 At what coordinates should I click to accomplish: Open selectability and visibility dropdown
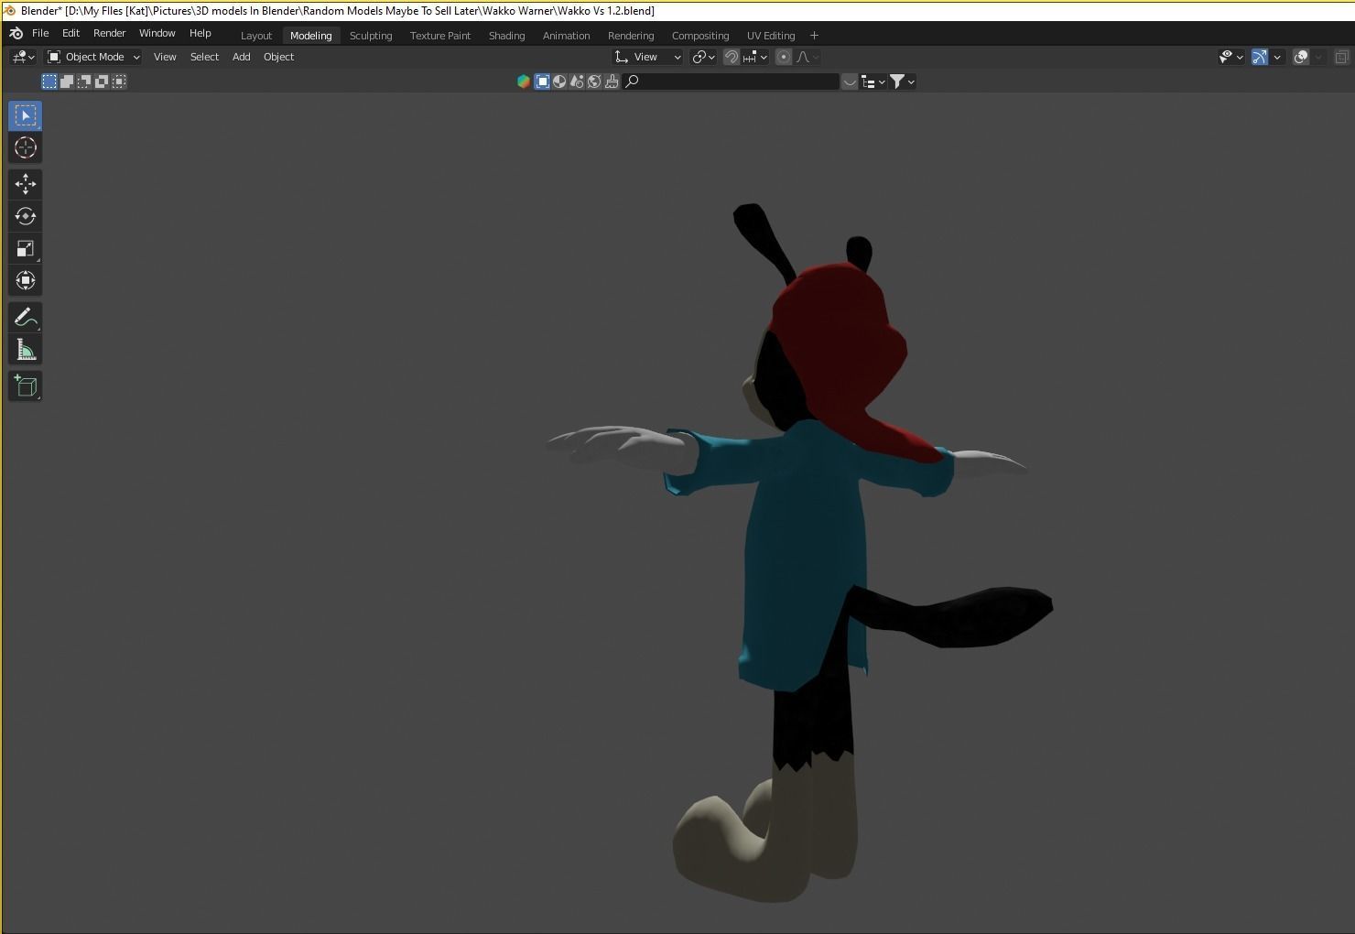1231,57
